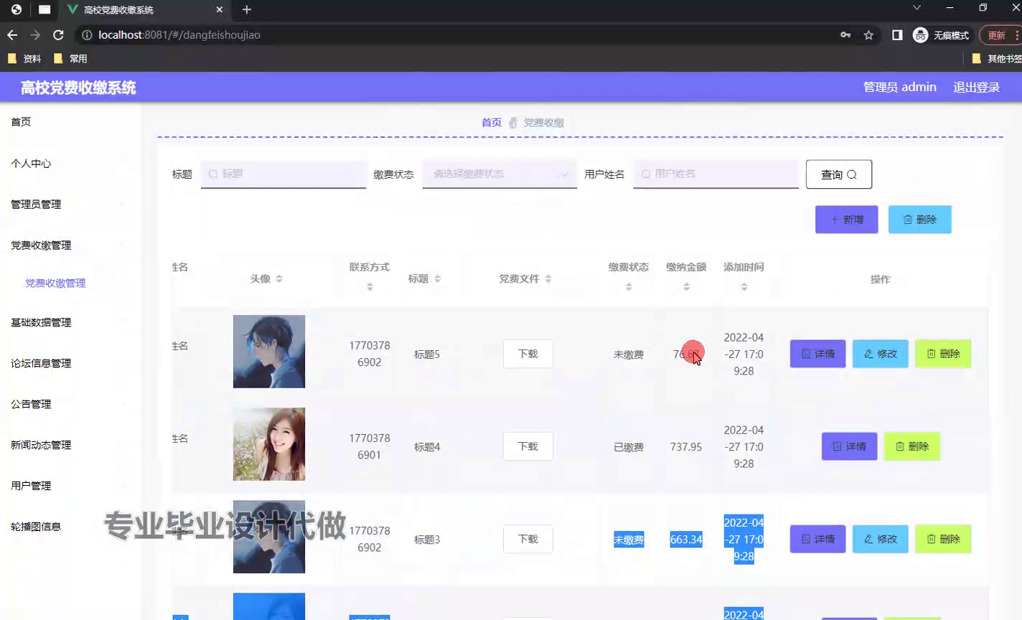Toggle browser side panel icon
Image resolution: width=1022 pixels, height=620 pixels.
click(897, 34)
